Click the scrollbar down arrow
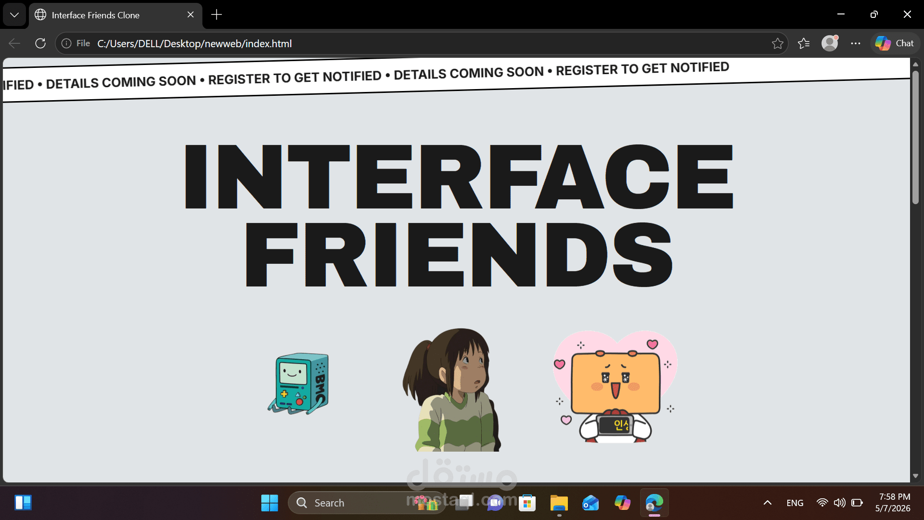Image resolution: width=924 pixels, height=520 pixels. (915, 476)
